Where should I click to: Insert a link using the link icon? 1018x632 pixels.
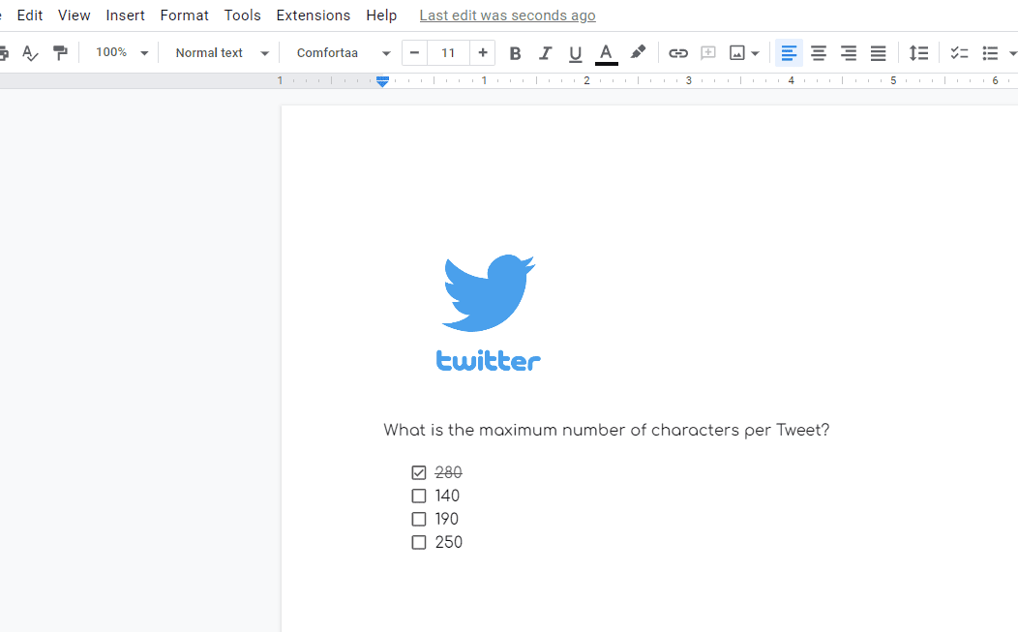[678, 53]
